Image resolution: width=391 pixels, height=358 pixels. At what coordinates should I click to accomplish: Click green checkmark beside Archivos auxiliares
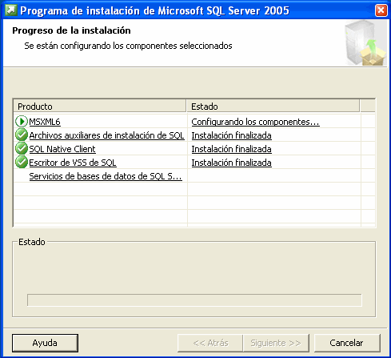coord(22,135)
